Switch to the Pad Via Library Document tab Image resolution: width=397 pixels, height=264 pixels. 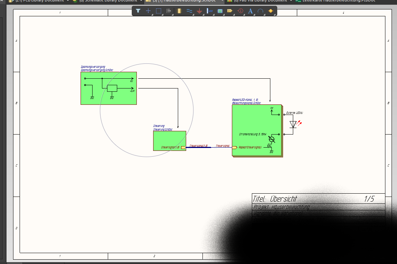[259, 1]
